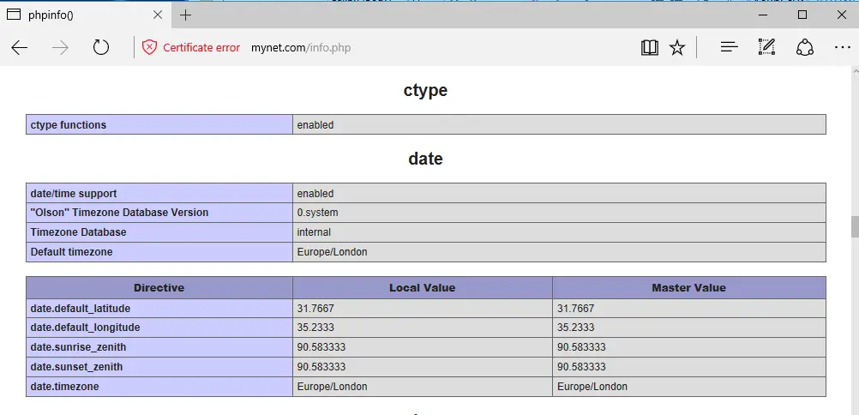
Task: Click the '0.system' value cell
Action: 559,213
